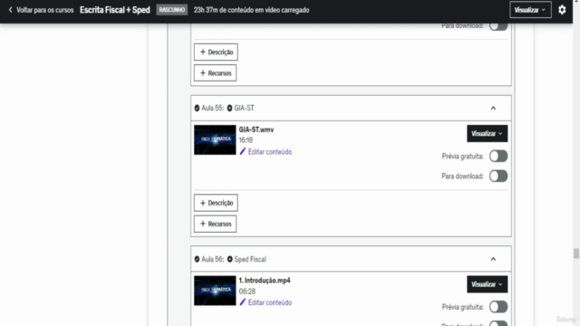Screen dimensions: 580x326
Task: Add Recursos to Aula 55
Action: (216, 224)
